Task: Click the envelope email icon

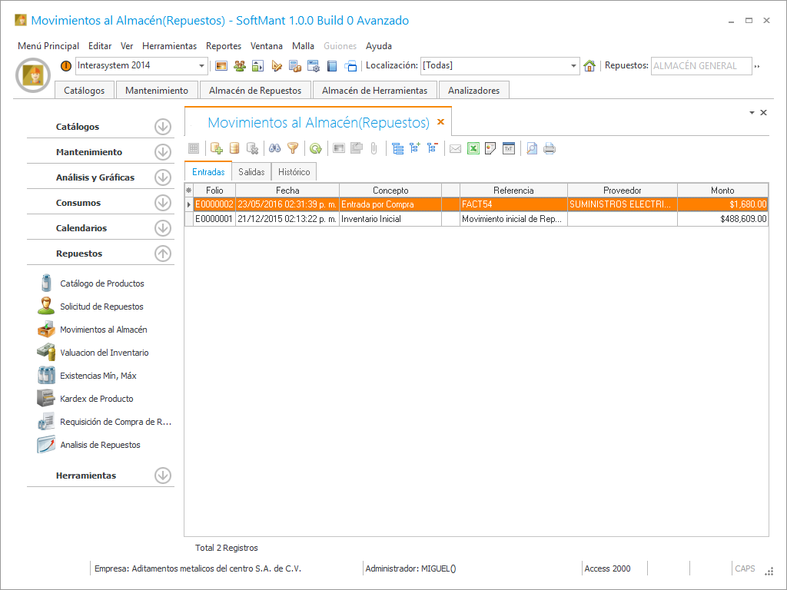Action: click(455, 149)
